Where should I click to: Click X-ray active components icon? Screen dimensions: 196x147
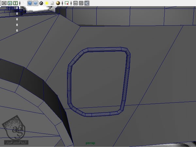tap(81, 3)
